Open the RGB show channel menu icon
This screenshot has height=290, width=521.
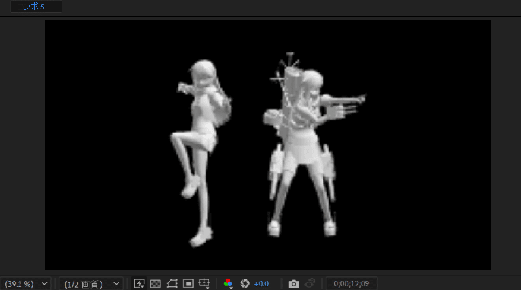click(228, 283)
